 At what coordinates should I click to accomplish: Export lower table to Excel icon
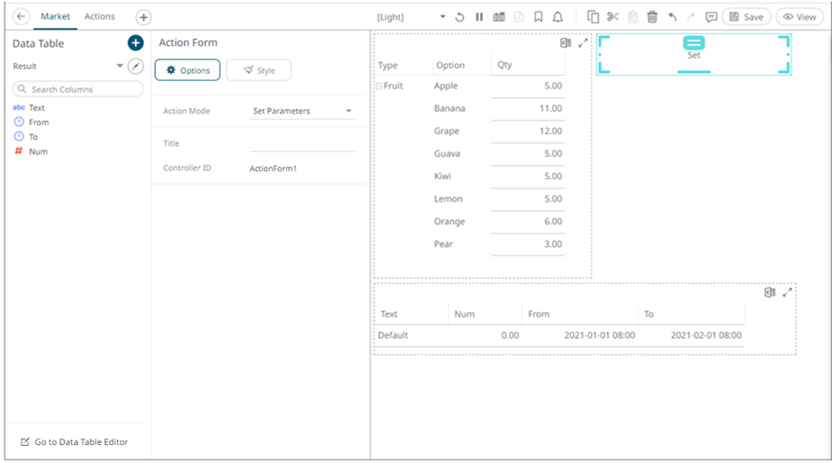769,292
